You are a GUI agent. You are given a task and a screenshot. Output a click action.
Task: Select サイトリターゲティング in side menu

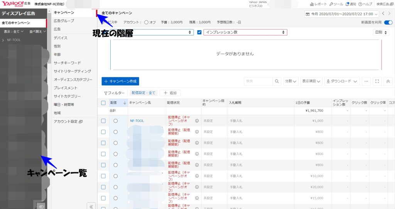[72, 71]
